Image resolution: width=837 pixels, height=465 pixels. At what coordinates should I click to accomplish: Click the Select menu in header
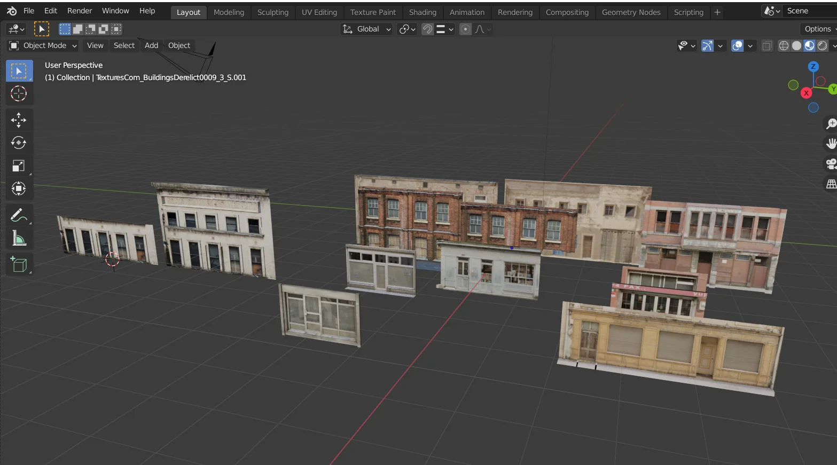[124, 46]
